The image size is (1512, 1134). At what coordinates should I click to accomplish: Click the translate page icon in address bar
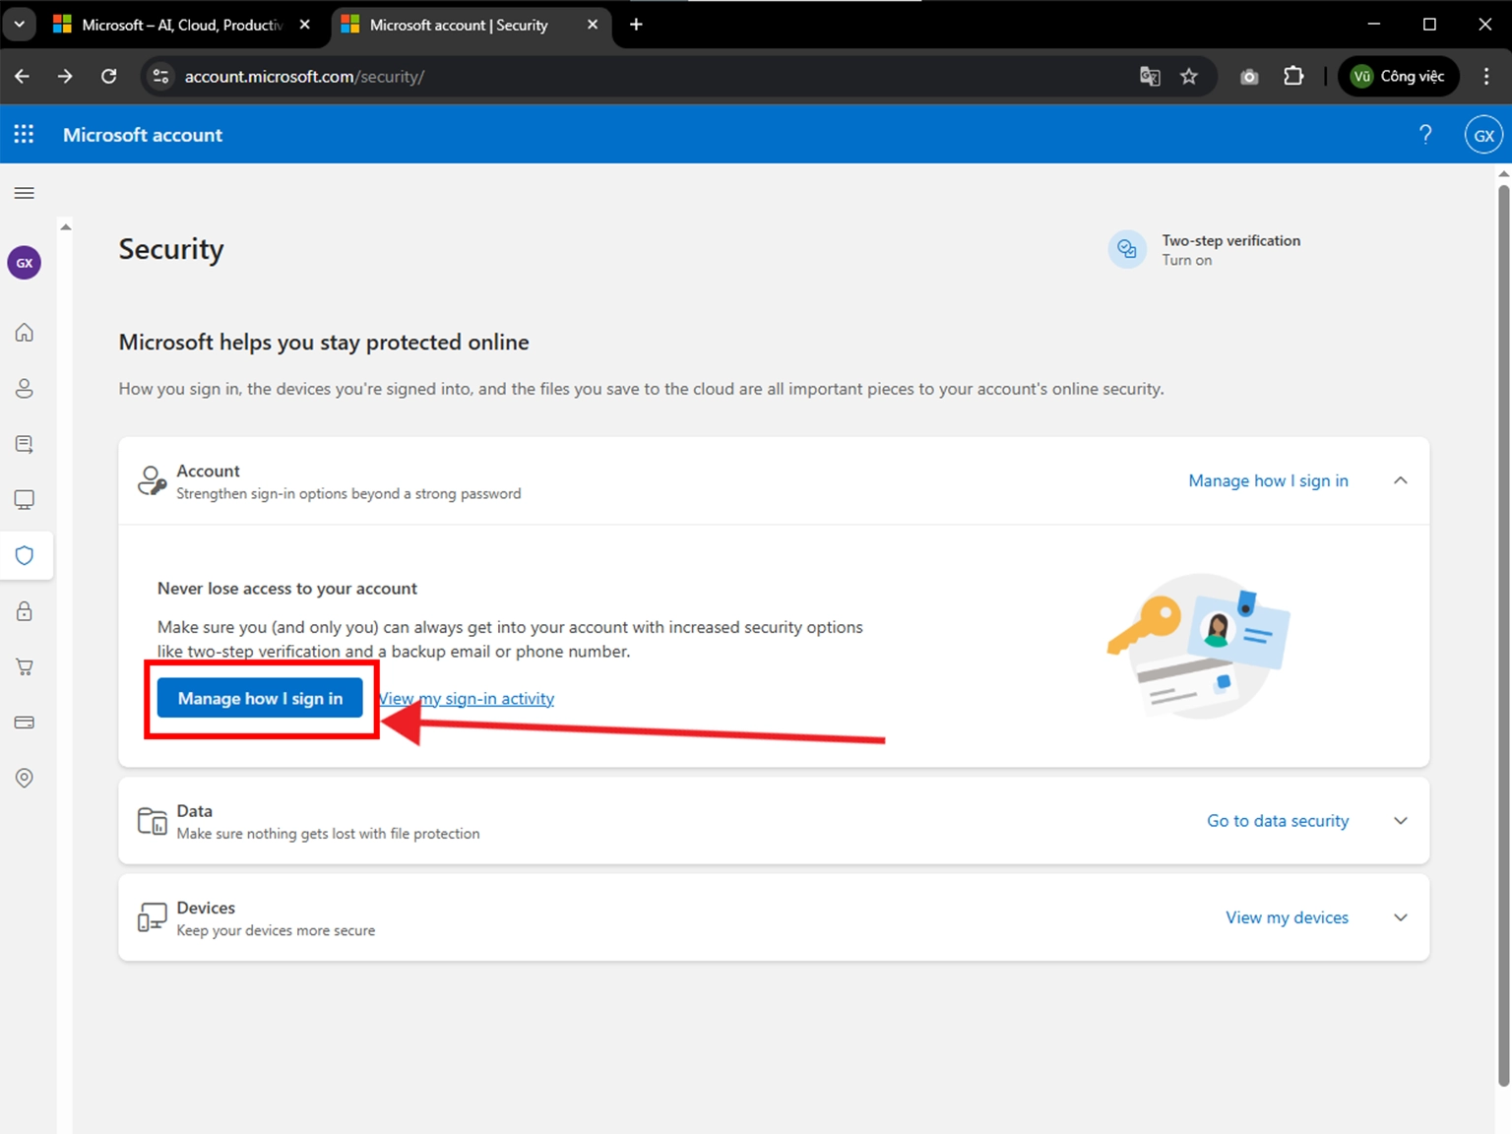[1149, 76]
